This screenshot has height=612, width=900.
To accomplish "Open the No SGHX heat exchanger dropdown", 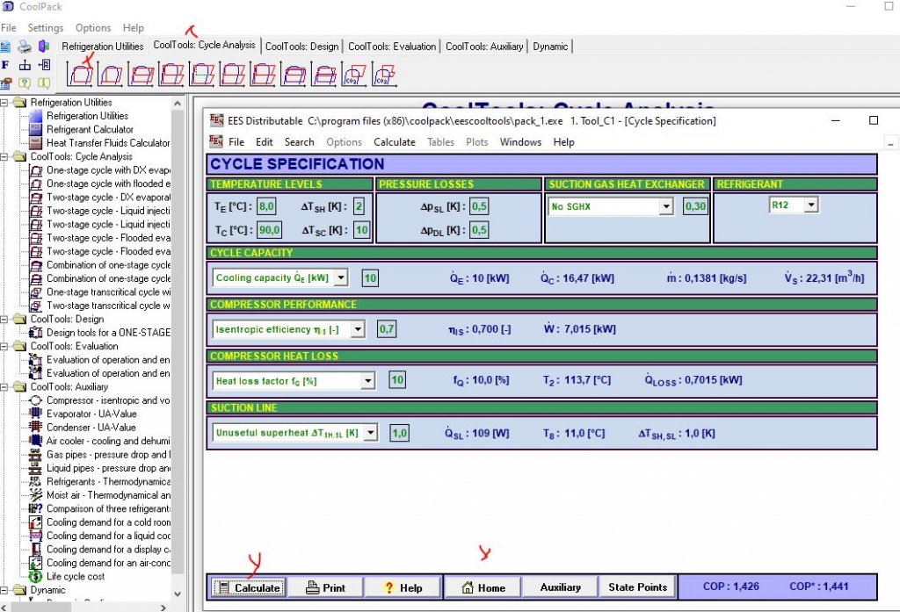I will pos(665,207).
